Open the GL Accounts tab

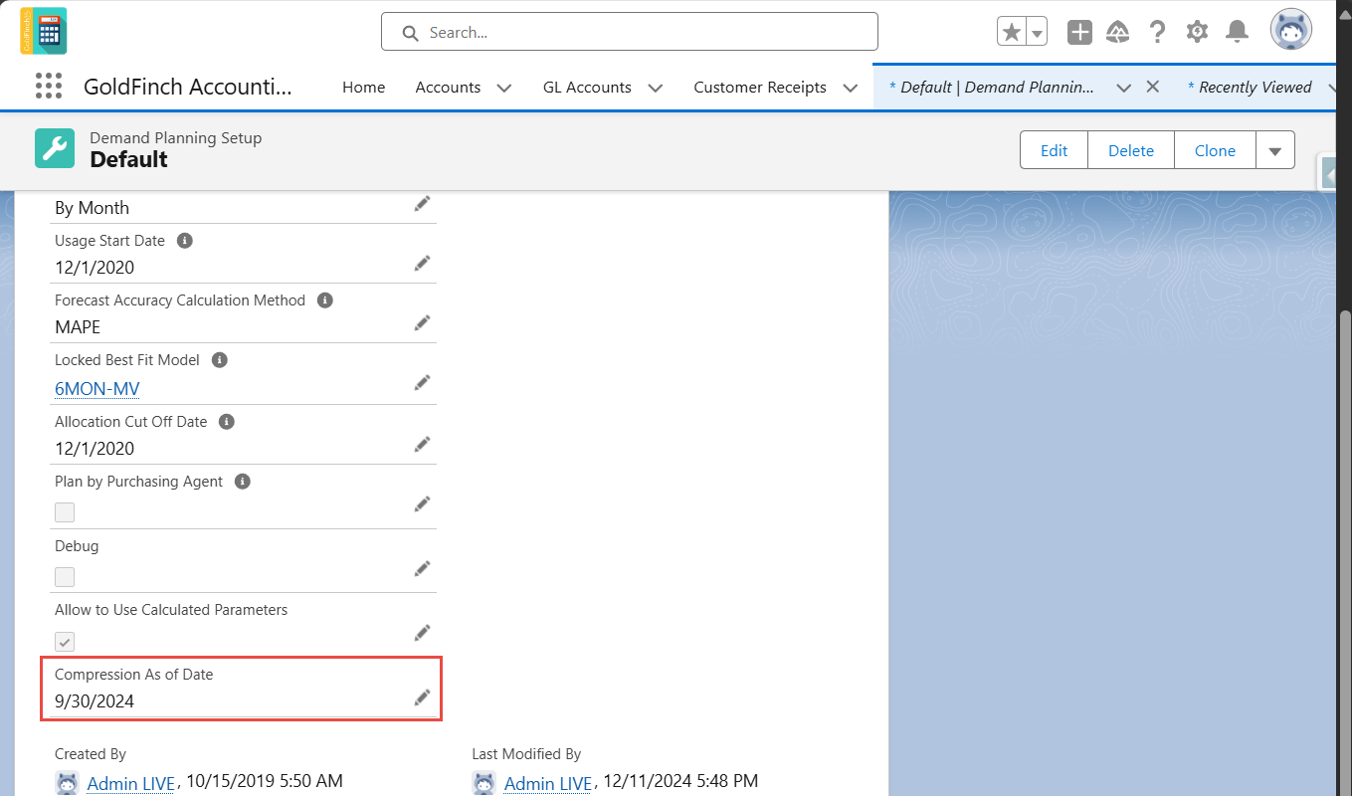click(x=587, y=88)
